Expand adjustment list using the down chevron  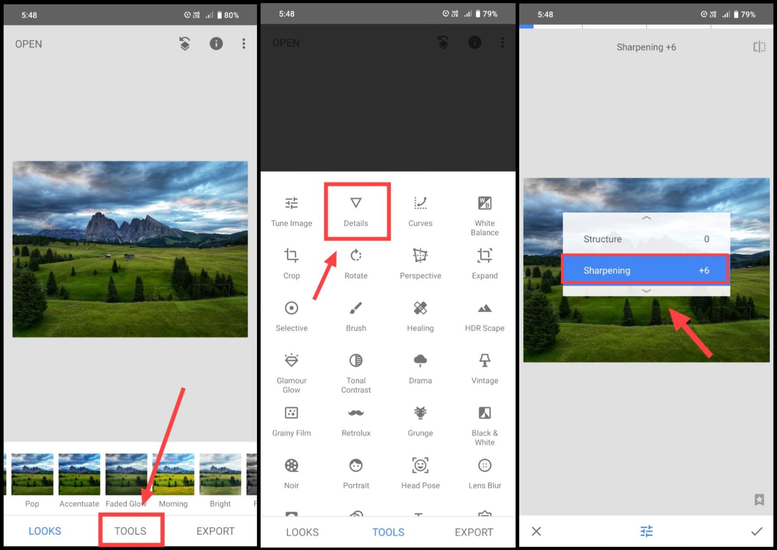(x=646, y=291)
